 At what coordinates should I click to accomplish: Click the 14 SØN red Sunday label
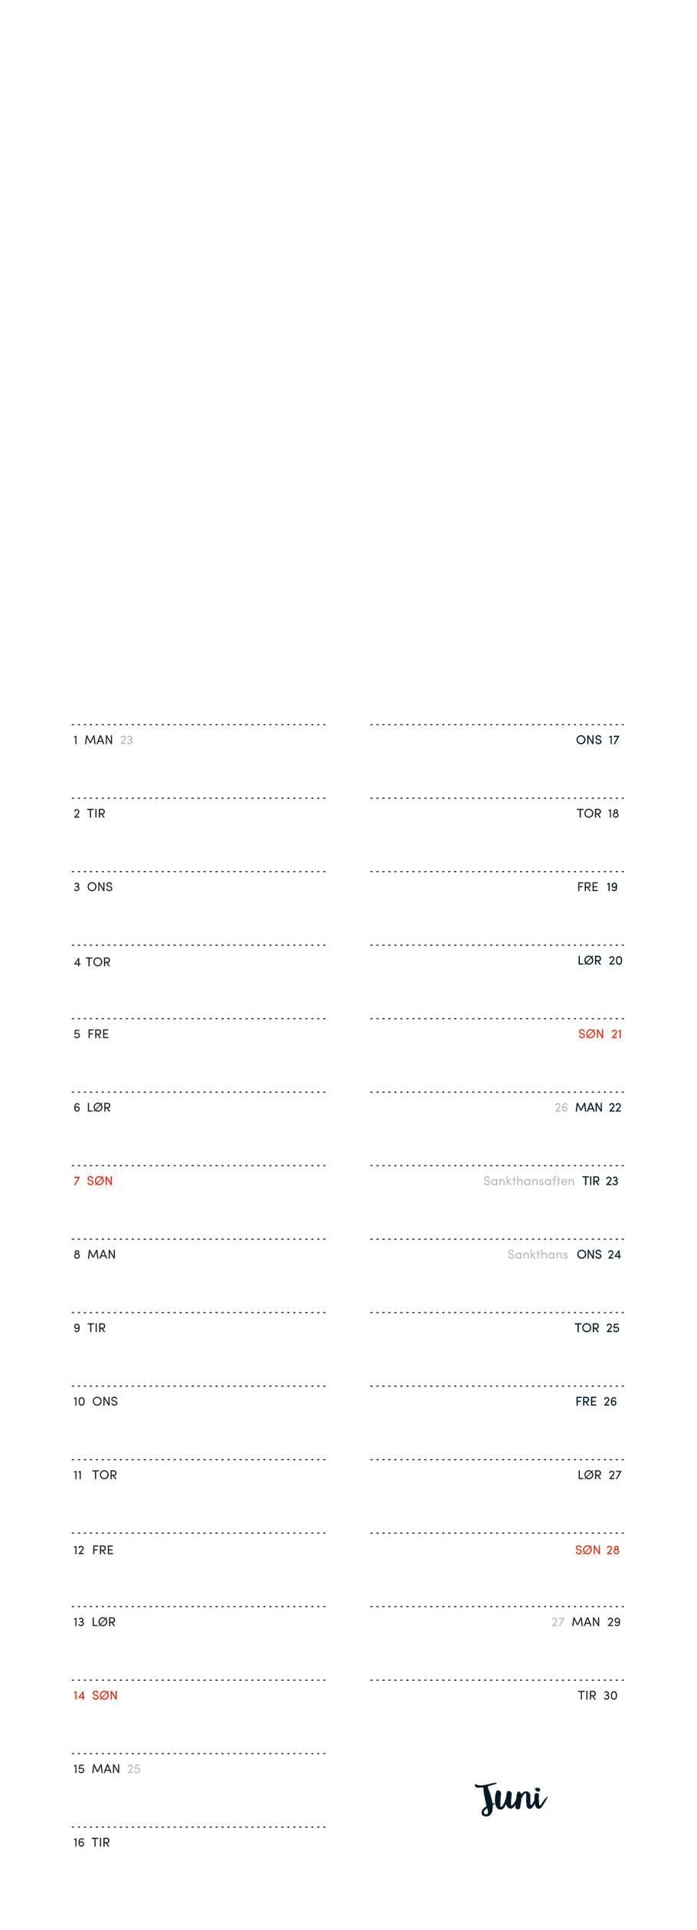tap(95, 1695)
